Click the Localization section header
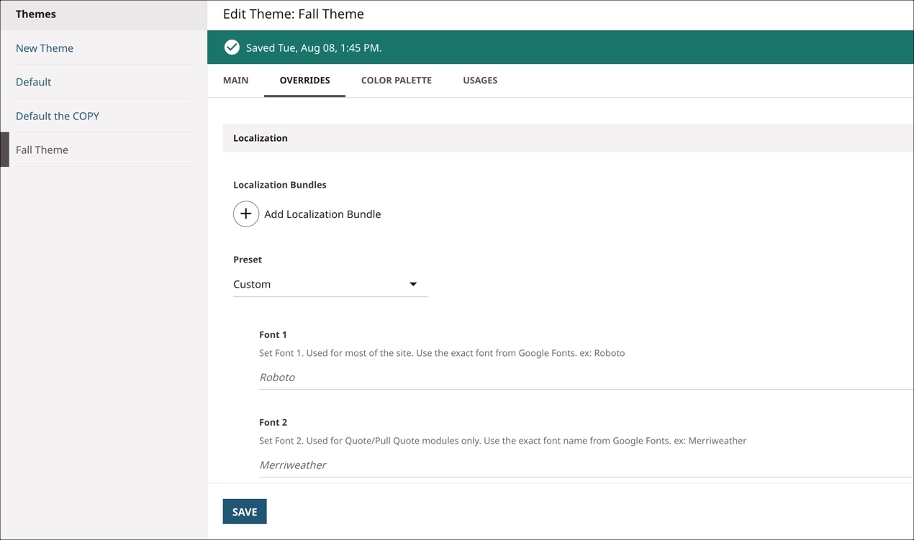This screenshot has height=540, width=914. pyautogui.click(x=568, y=138)
